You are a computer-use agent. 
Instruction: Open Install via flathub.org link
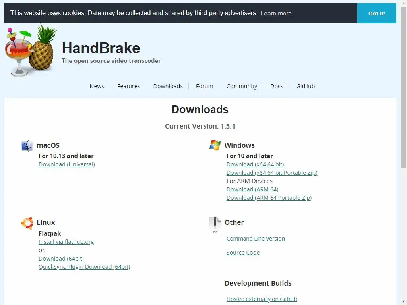click(66, 242)
